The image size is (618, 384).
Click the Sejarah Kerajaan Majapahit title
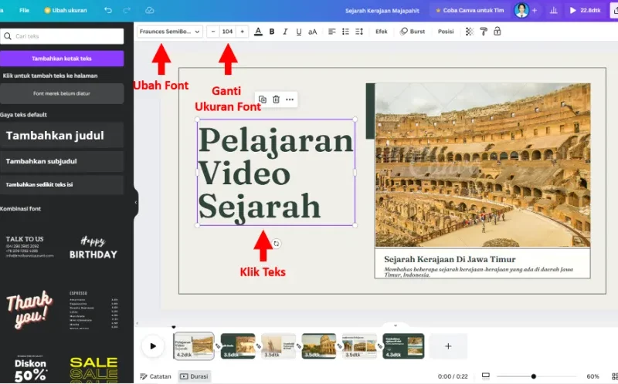click(382, 11)
